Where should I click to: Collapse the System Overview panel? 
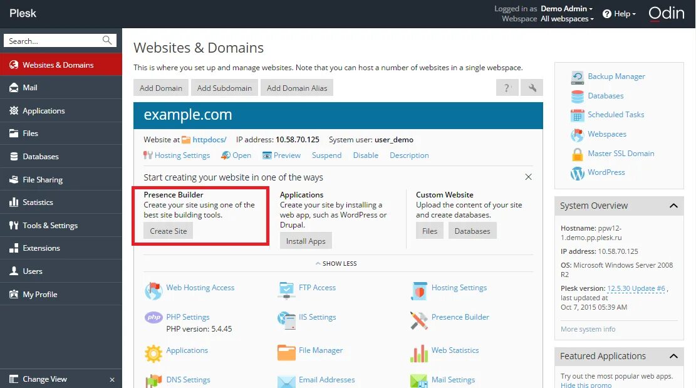[673, 206]
